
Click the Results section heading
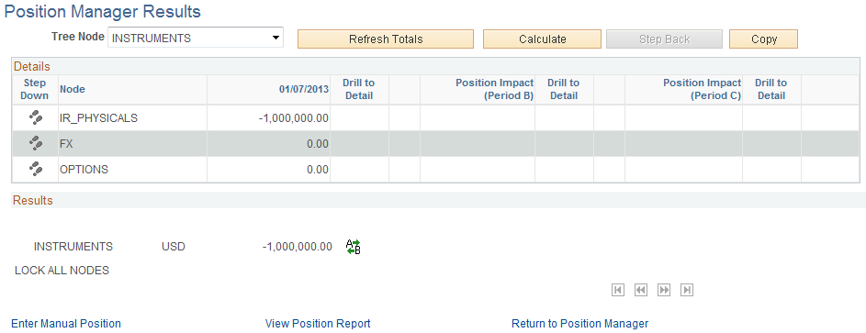(x=32, y=200)
